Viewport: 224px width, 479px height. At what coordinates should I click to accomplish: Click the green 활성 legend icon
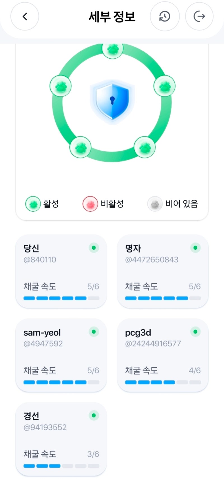point(33,204)
